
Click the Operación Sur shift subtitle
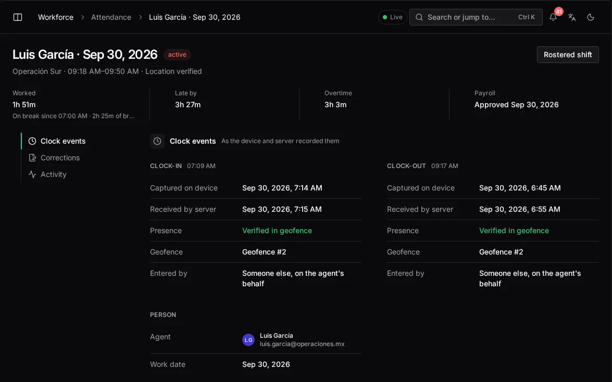pos(107,71)
